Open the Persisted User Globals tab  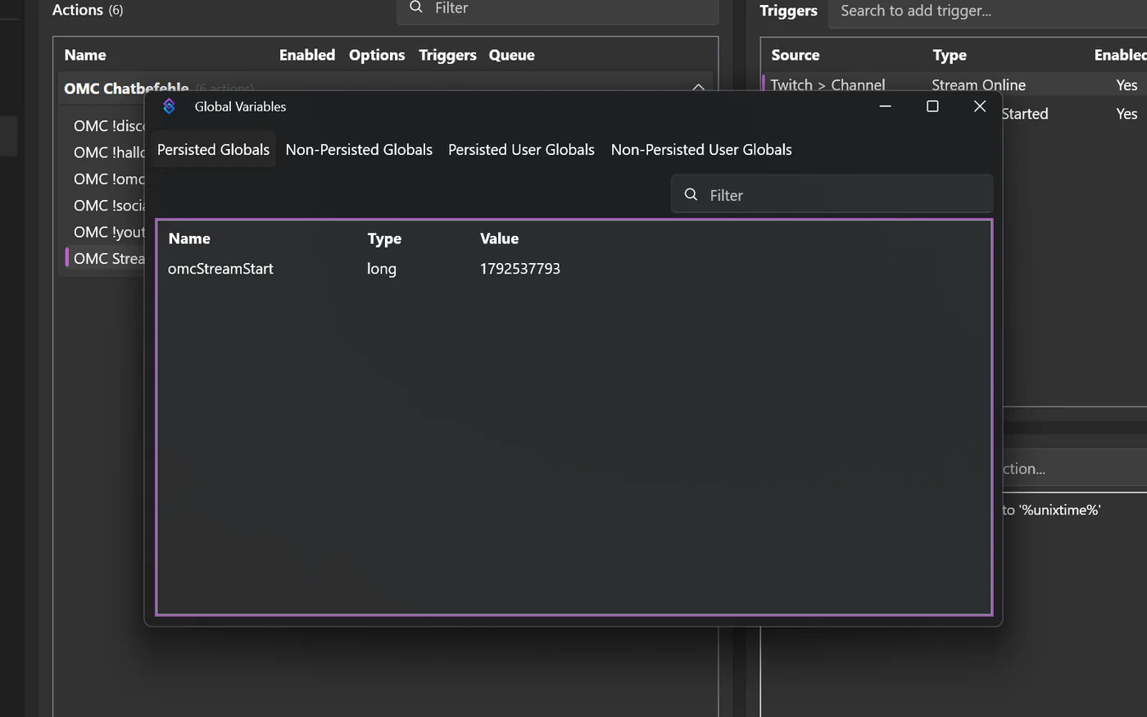(521, 150)
